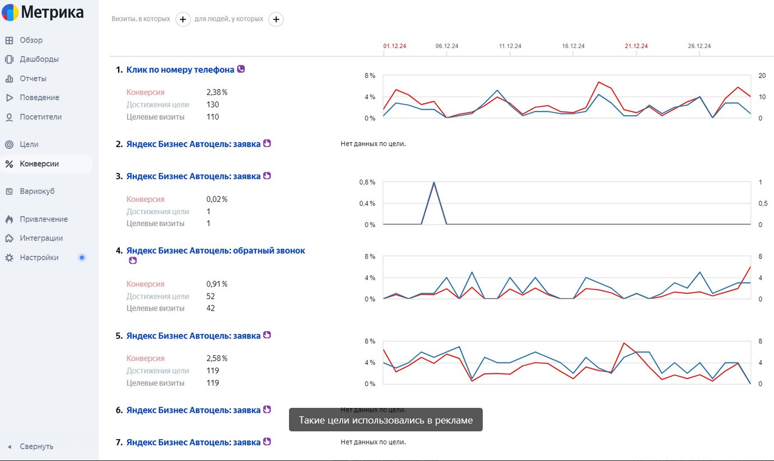Click the Посетители person icon

(9, 117)
